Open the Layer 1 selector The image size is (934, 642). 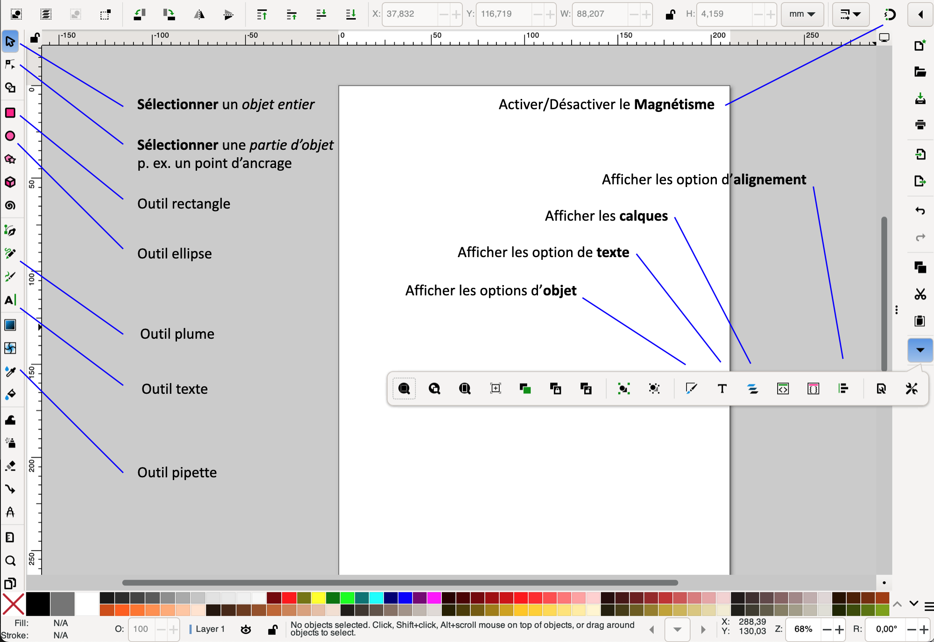(210, 629)
